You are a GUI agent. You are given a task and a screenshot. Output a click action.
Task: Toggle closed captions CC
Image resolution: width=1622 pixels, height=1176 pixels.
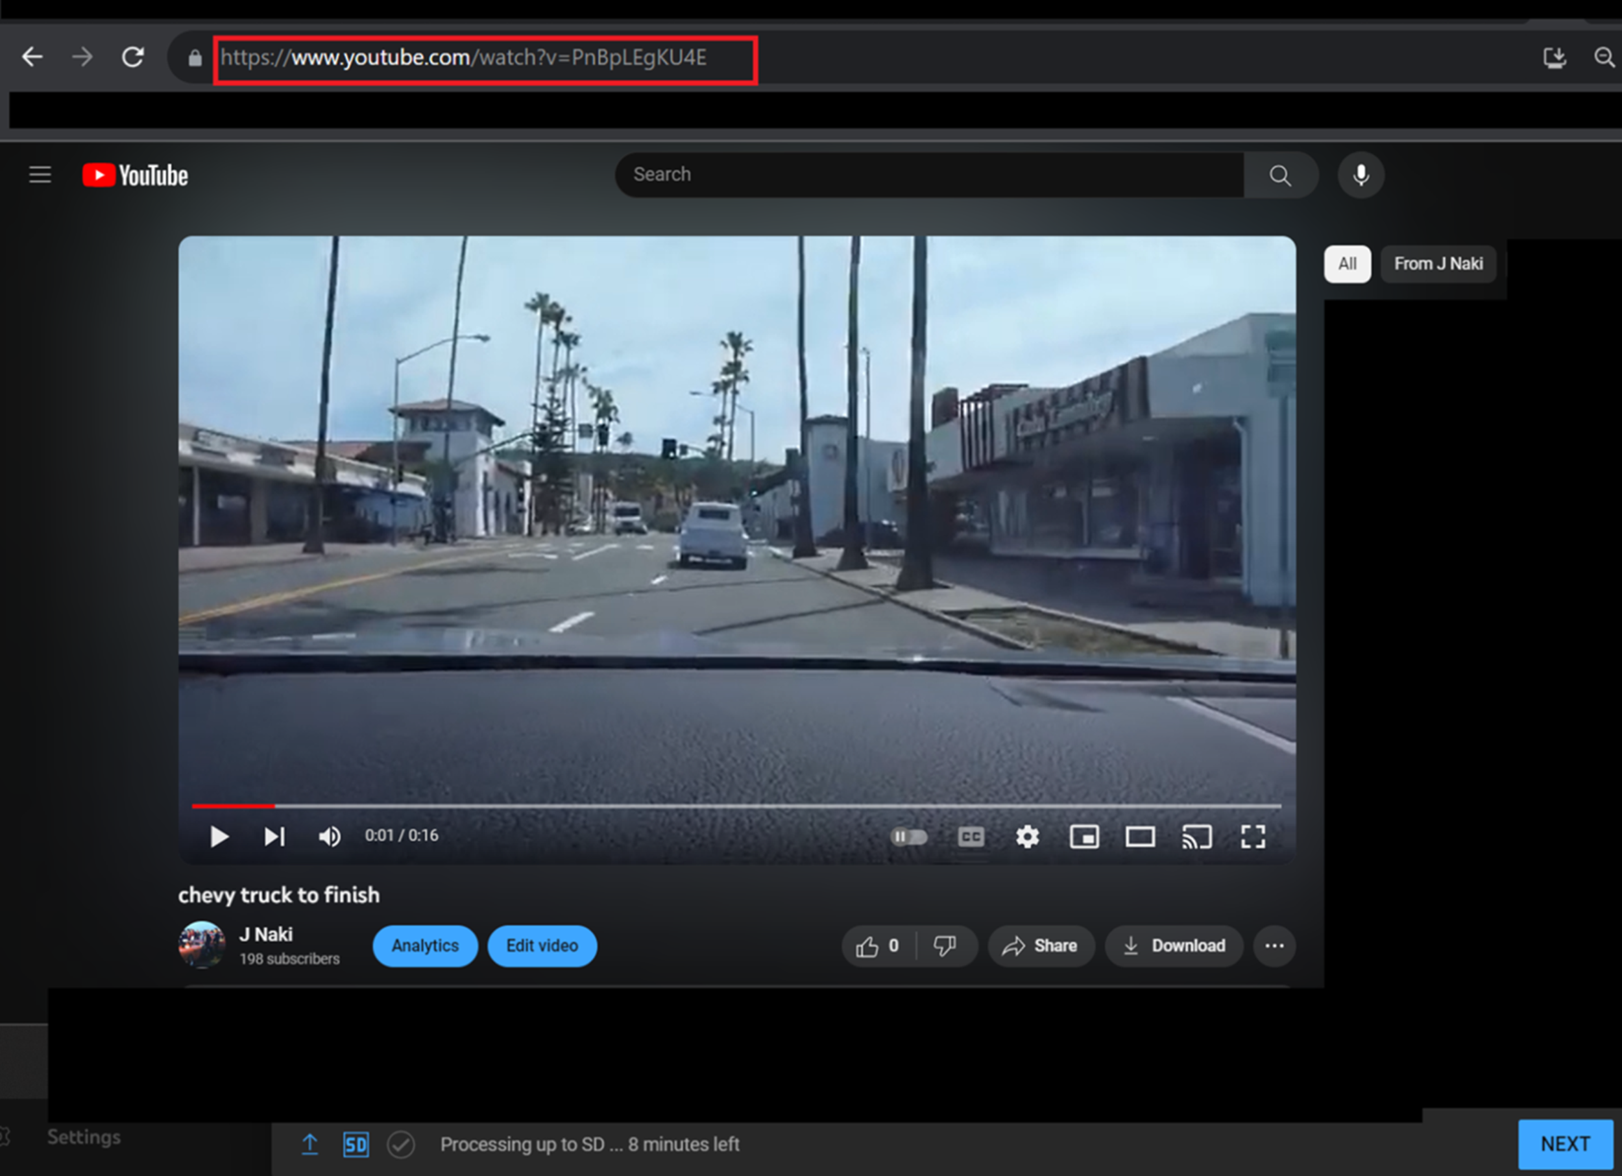tap(971, 835)
